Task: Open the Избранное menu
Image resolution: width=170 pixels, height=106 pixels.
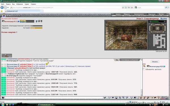Action: pyautogui.click(x=20, y=4)
